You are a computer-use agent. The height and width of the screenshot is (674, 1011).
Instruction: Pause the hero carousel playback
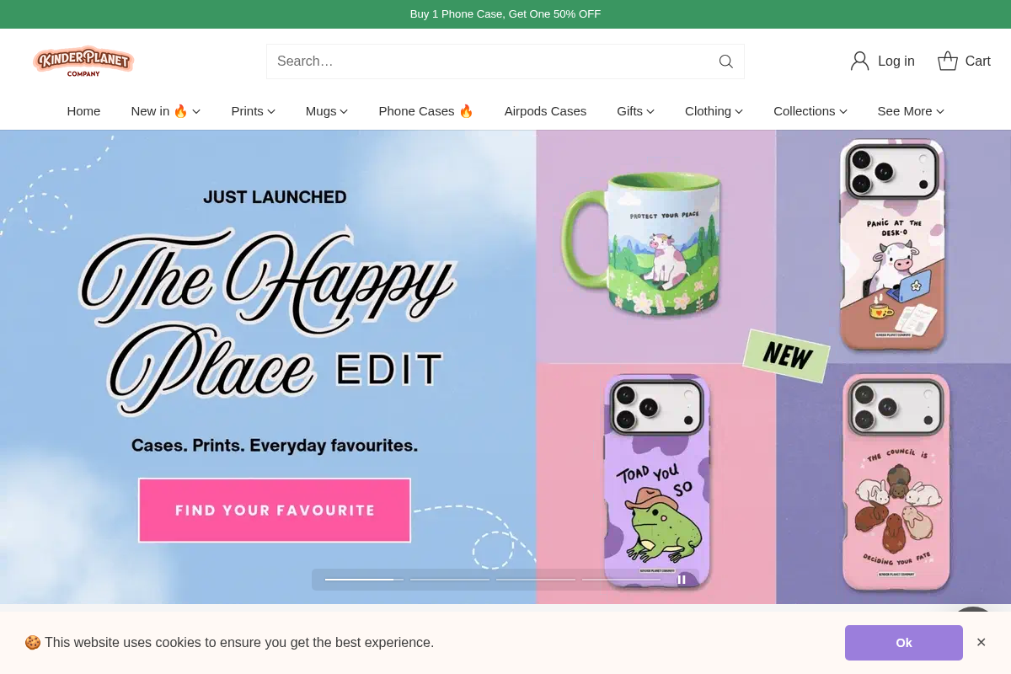[x=682, y=580]
